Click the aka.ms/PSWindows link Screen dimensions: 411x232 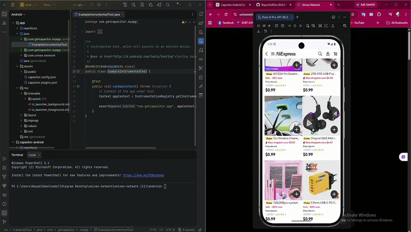tap(143, 175)
